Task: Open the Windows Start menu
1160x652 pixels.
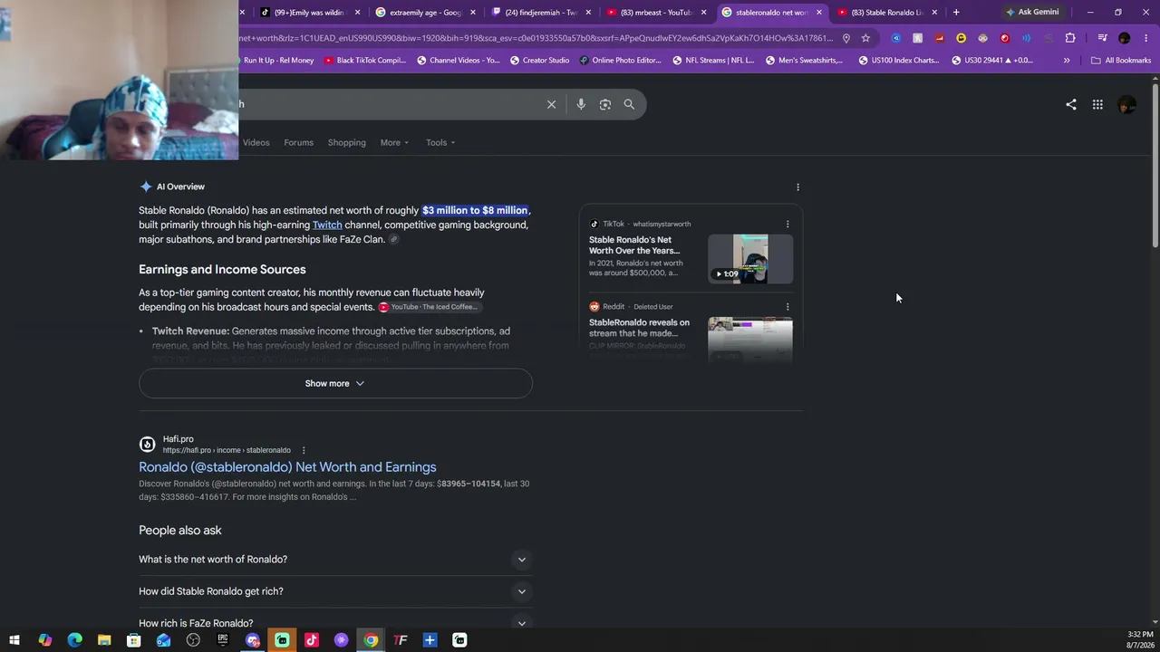Action: point(14,640)
